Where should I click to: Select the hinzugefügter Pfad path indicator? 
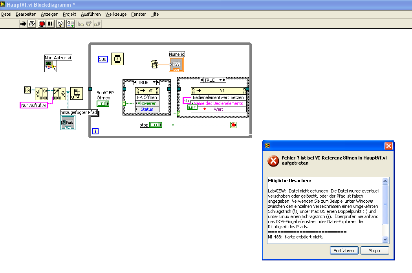point(68,123)
